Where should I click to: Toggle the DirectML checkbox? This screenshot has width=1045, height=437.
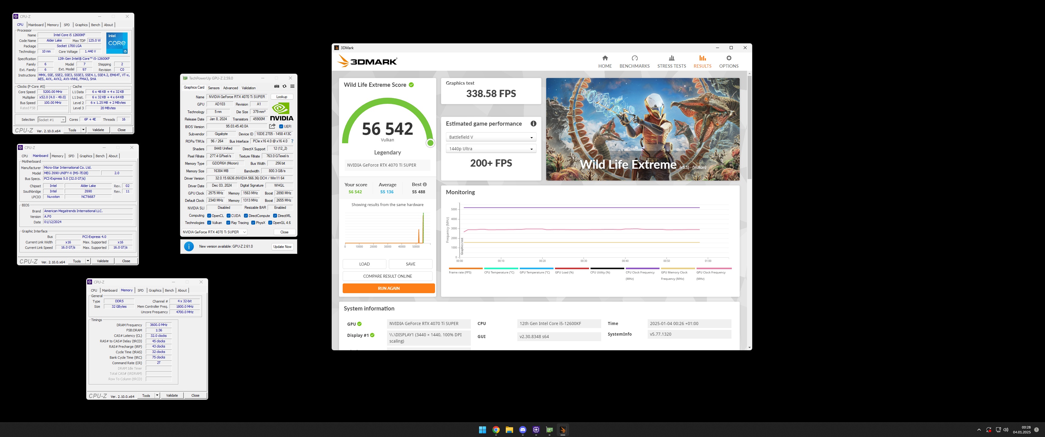(x=275, y=216)
